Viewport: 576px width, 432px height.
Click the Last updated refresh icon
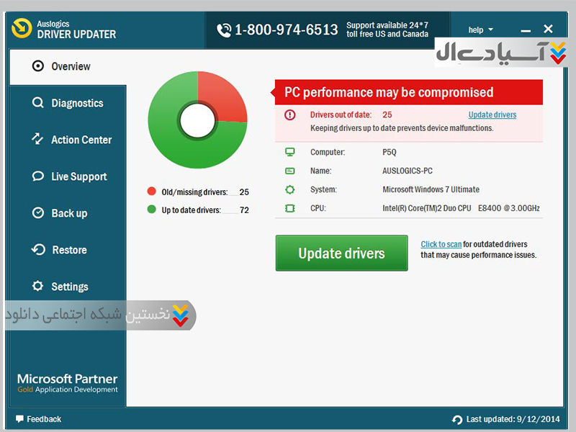[456, 420]
